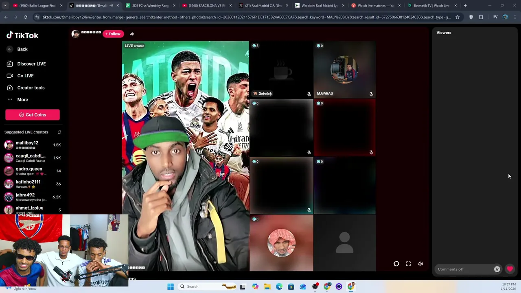Open live stream settings gear icon
This screenshot has height=293, width=521.
[x=396, y=264]
